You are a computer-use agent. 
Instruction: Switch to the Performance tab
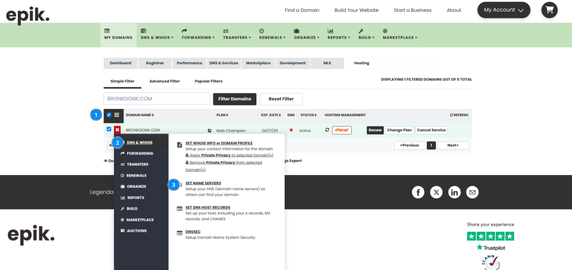[189, 63]
